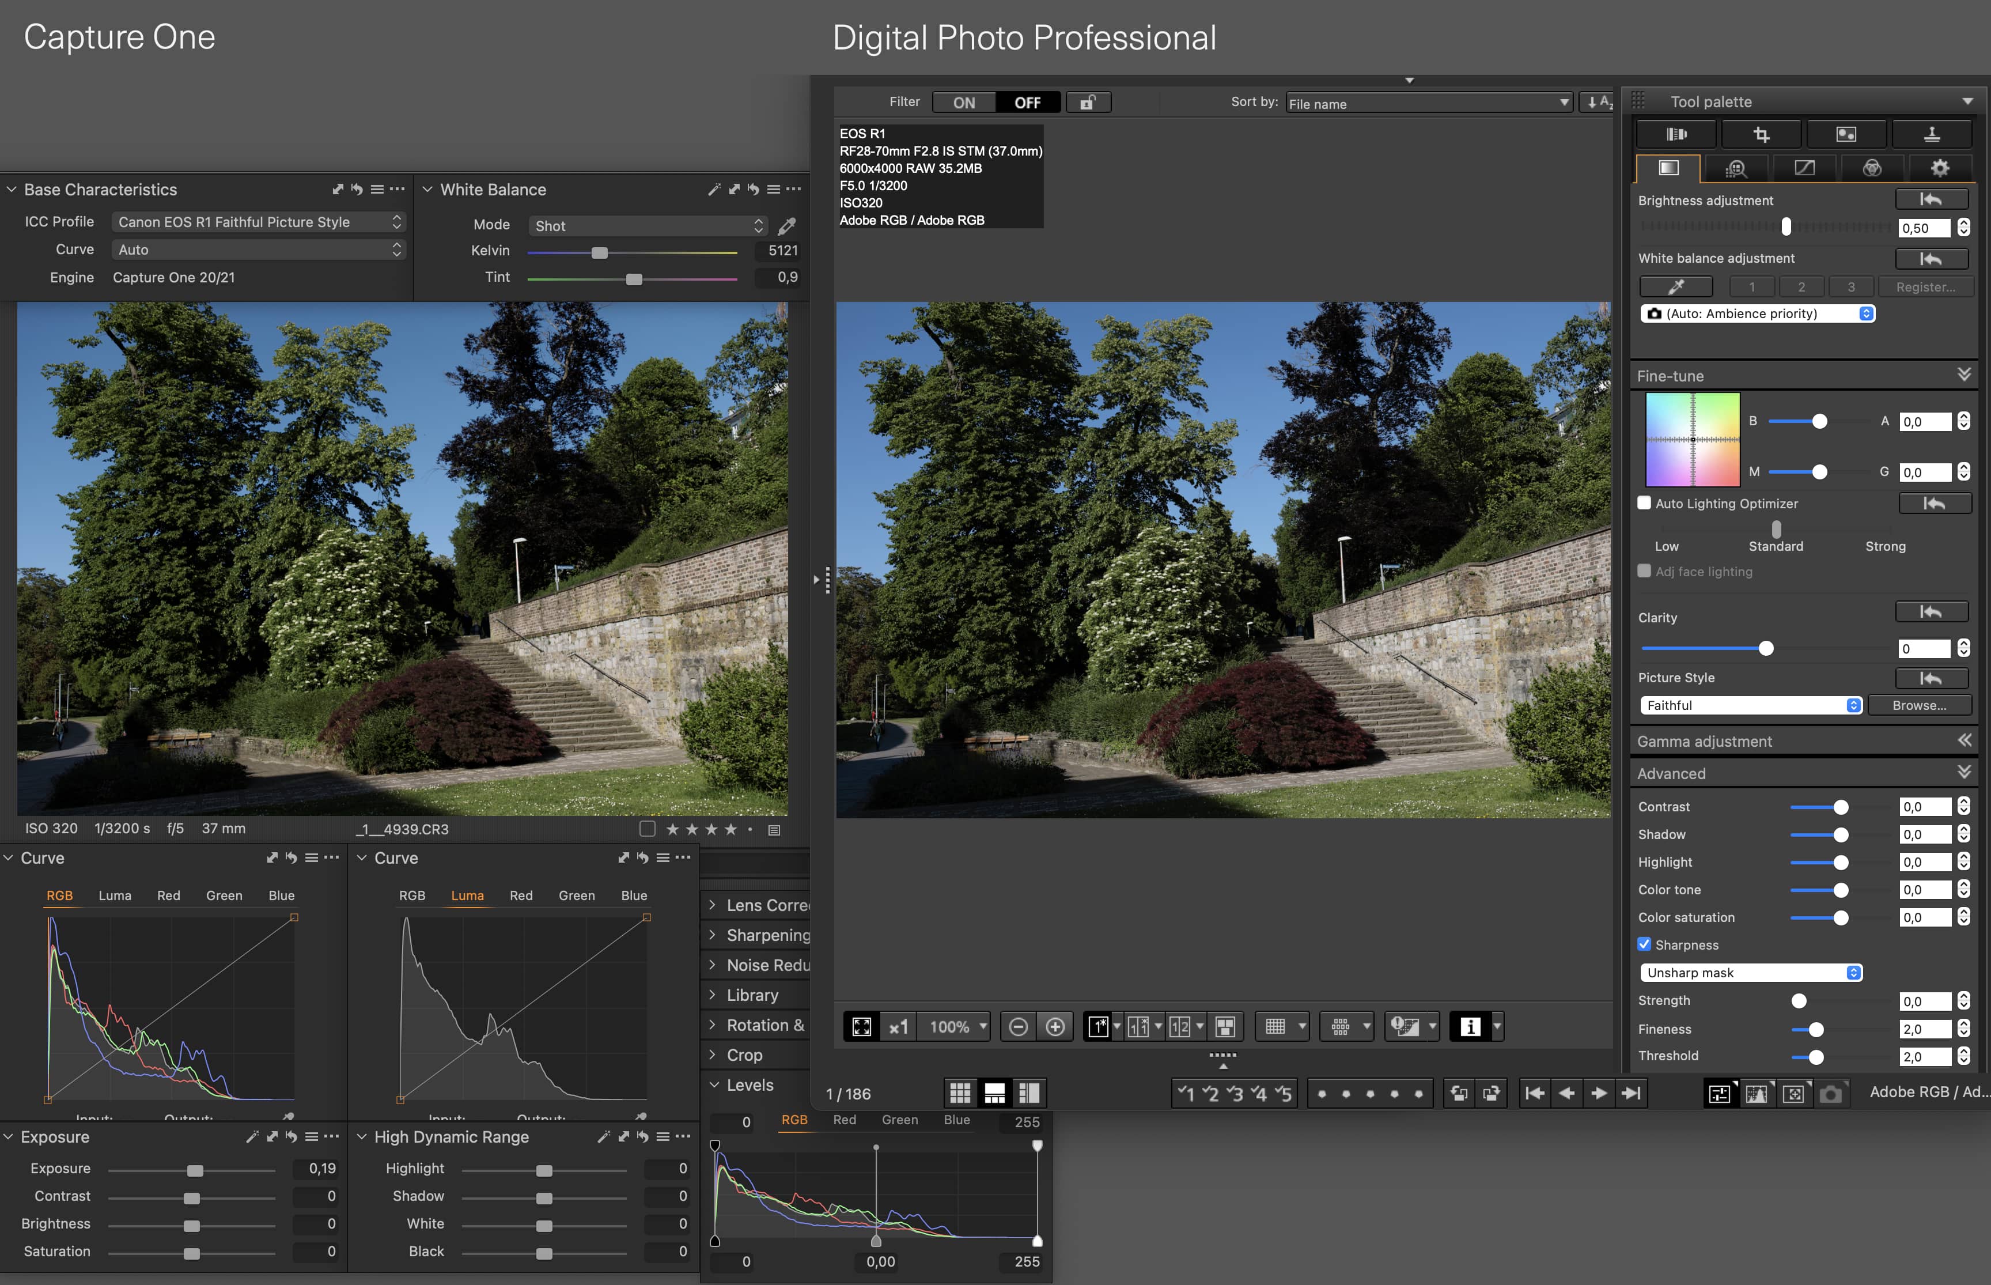
Task: Click white balance preset button 1
Action: (1751, 286)
